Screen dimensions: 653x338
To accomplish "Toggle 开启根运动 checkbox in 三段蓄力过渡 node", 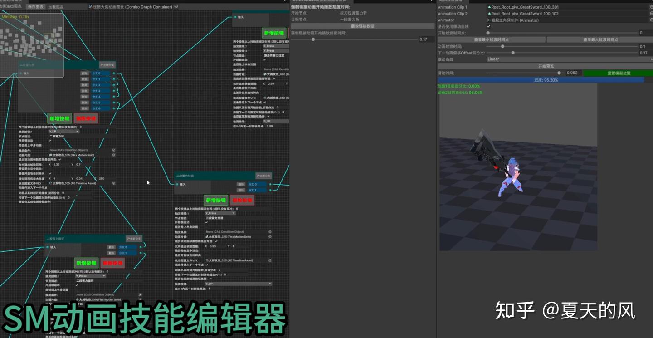I will pyautogui.click(x=206, y=222).
